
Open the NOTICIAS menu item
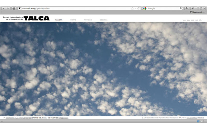click(88, 20)
